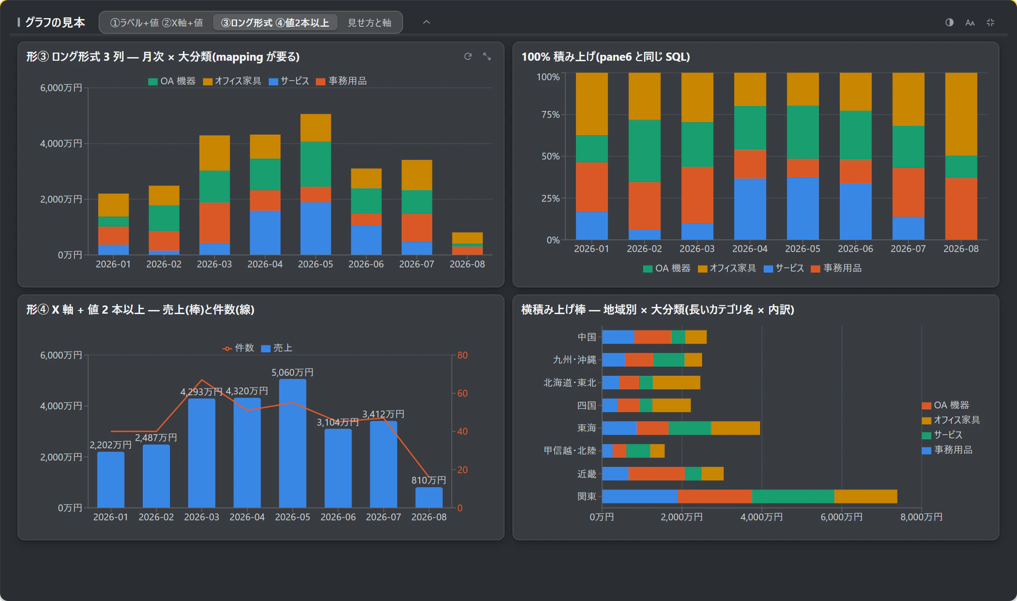This screenshot has width=1017, height=601.
Task: Click the 8,000万円 axis label
Action: click(x=921, y=517)
